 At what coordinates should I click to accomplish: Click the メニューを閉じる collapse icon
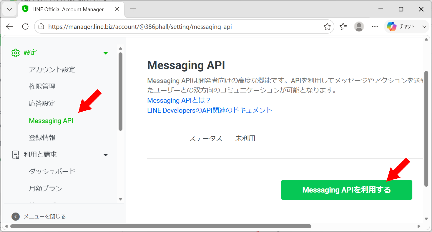16,216
